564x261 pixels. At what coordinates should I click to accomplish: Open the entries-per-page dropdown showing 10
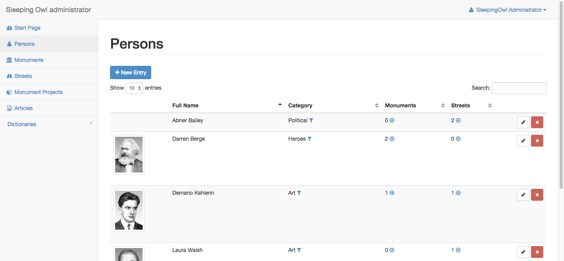[134, 88]
